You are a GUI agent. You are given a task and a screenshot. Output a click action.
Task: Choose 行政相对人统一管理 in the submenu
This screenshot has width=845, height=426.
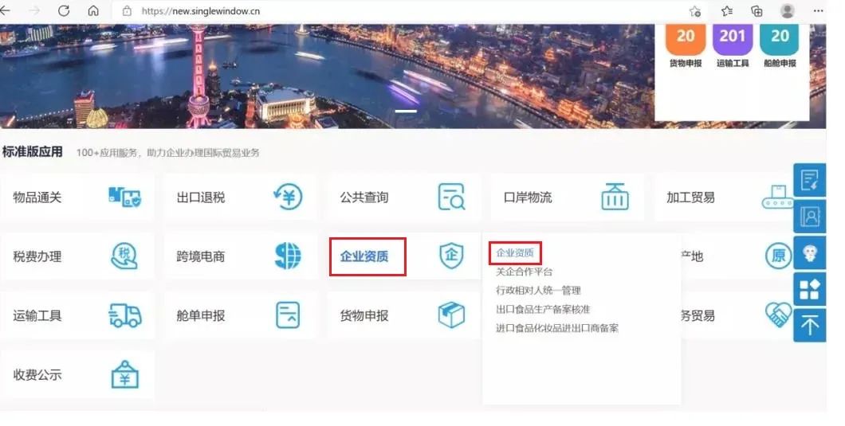538,291
